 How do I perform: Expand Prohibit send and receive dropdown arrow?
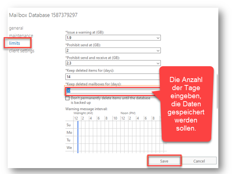click(x=158, y=63)
